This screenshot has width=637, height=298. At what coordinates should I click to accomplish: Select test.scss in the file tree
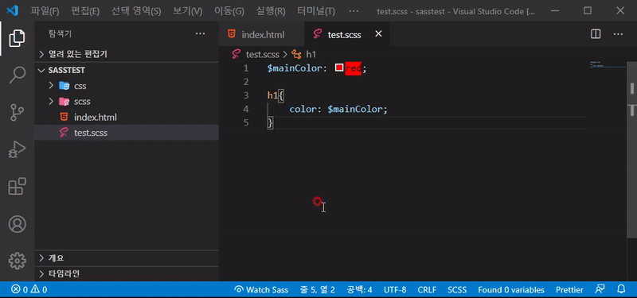(127, 133)
